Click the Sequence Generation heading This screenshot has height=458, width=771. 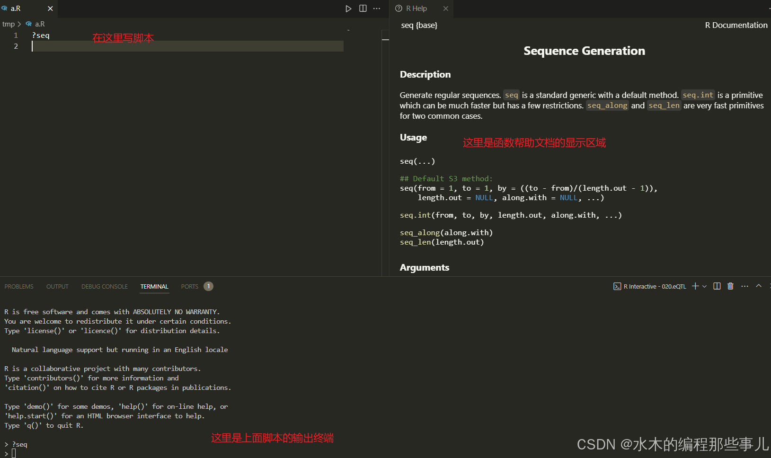point(584,51)
